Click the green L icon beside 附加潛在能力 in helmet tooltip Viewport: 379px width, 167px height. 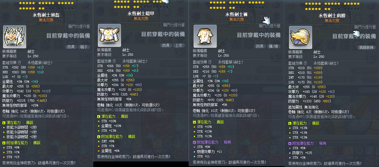(4, 143)
